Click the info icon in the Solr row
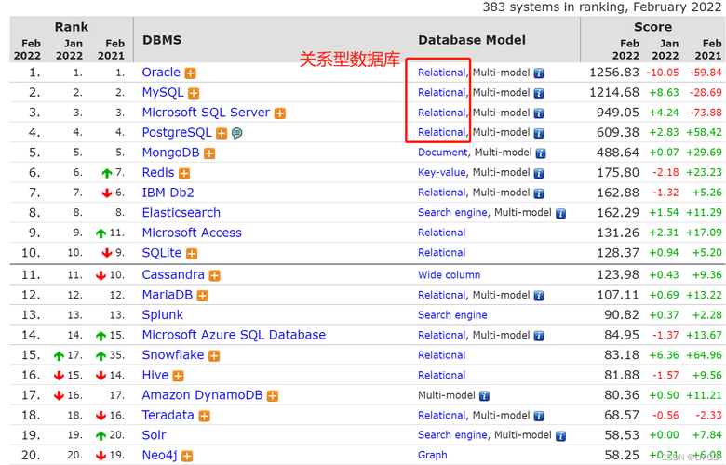 [560, 436]
